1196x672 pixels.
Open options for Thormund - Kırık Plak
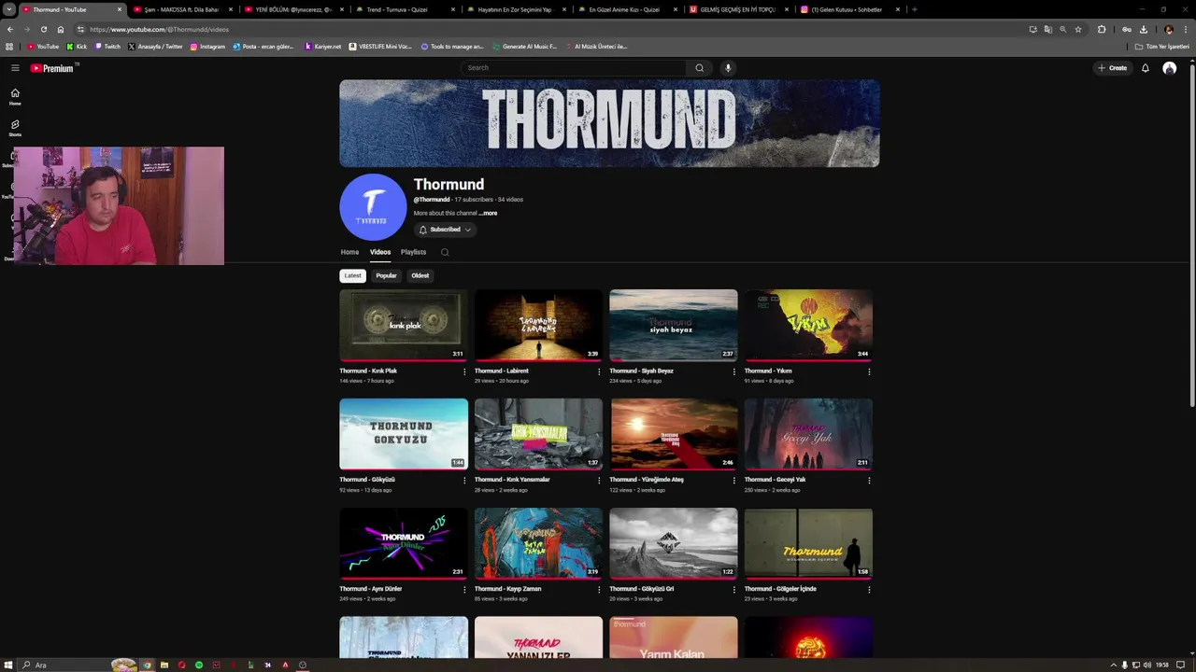click(x=464, y=371)
